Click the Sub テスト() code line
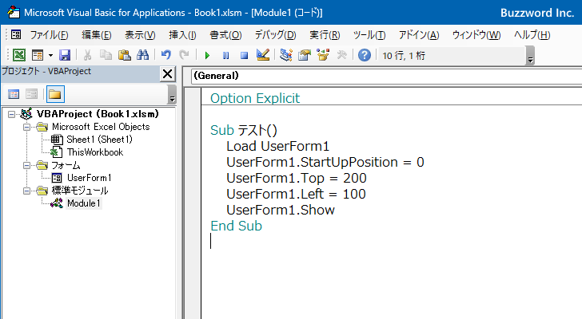Image resolution: width=582 pixels, height=319 pixels. coord(244,130)
